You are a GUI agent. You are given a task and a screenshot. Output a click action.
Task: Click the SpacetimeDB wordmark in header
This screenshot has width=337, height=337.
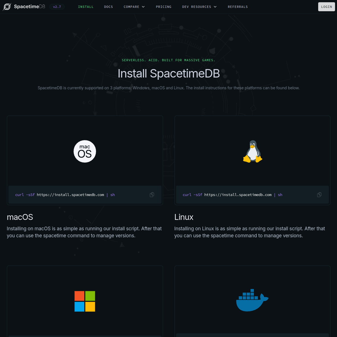point(29,7)
